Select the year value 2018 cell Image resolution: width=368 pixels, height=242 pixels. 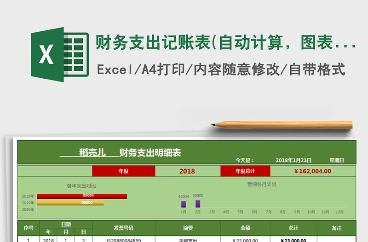[187, 171]
